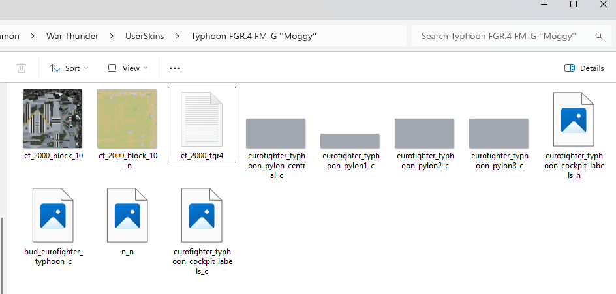Expand chevron before War Thunder breadcrumb
Viewport: 616px width, 294px height.
(x=33, y=36)
